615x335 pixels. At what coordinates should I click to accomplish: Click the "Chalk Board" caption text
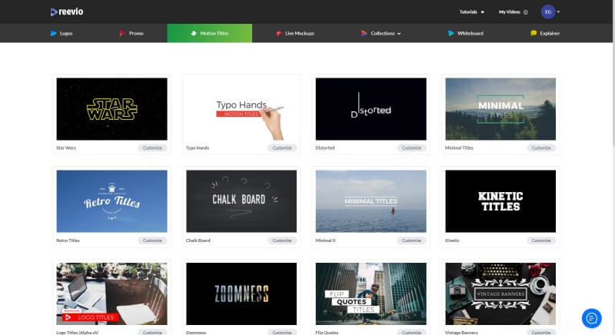(x=198, y=240)
